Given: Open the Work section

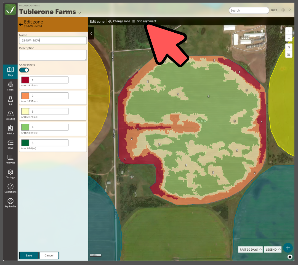Looking at the screenshot, I should click(x=10, y=145).
